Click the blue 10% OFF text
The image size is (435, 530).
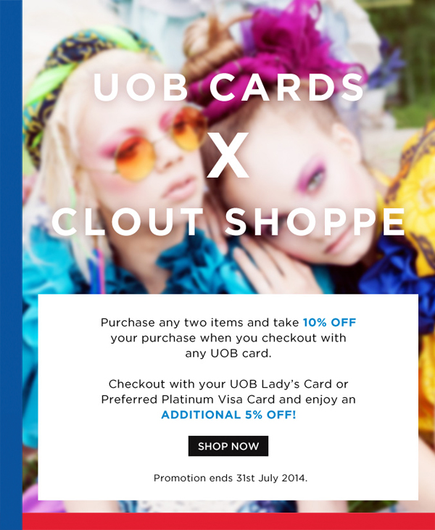coord(330,323)
